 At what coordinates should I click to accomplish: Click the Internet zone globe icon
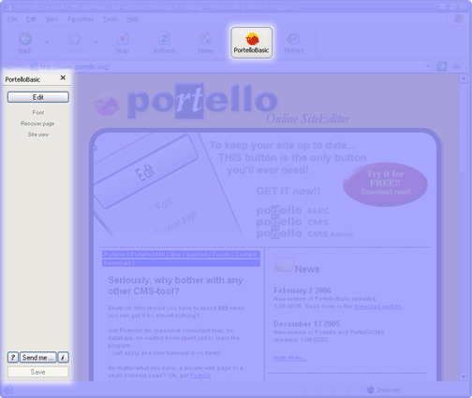(370, 390)
